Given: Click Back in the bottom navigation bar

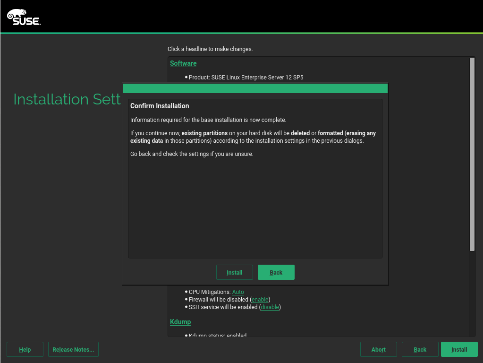Looking at the screenshot, I should (x=420, y=350).
